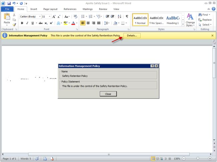Apply the Normal style
This screenshot has width=217, height=162.
[x=140, y=20]
